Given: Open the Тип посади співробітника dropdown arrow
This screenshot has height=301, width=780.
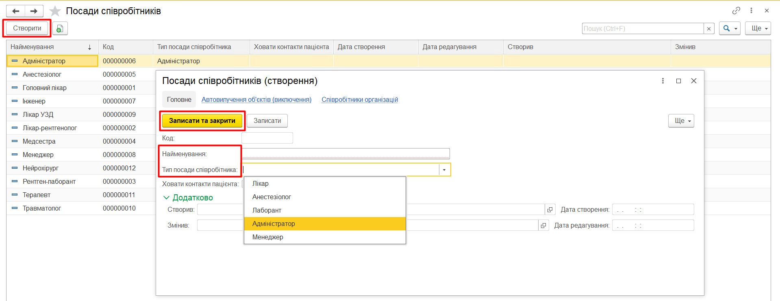Looking at the screenshot, I should pyautogui.click(x=444, y=170).
